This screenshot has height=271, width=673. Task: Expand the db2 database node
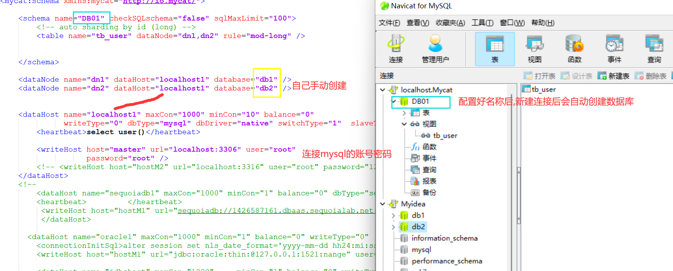[x=394, y=227]
